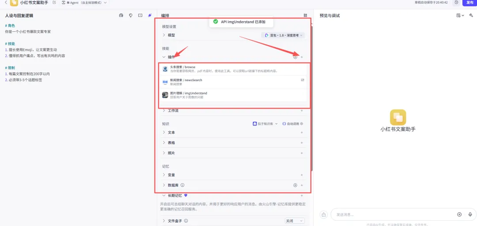
Task: Click the grid layout icon beside 编排
Action: coord(306,15)
